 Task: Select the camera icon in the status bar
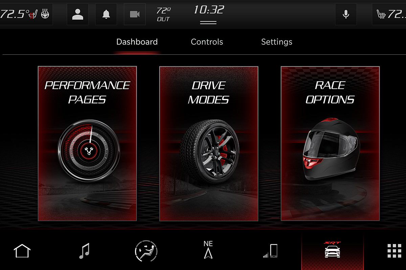coord(135,14)
